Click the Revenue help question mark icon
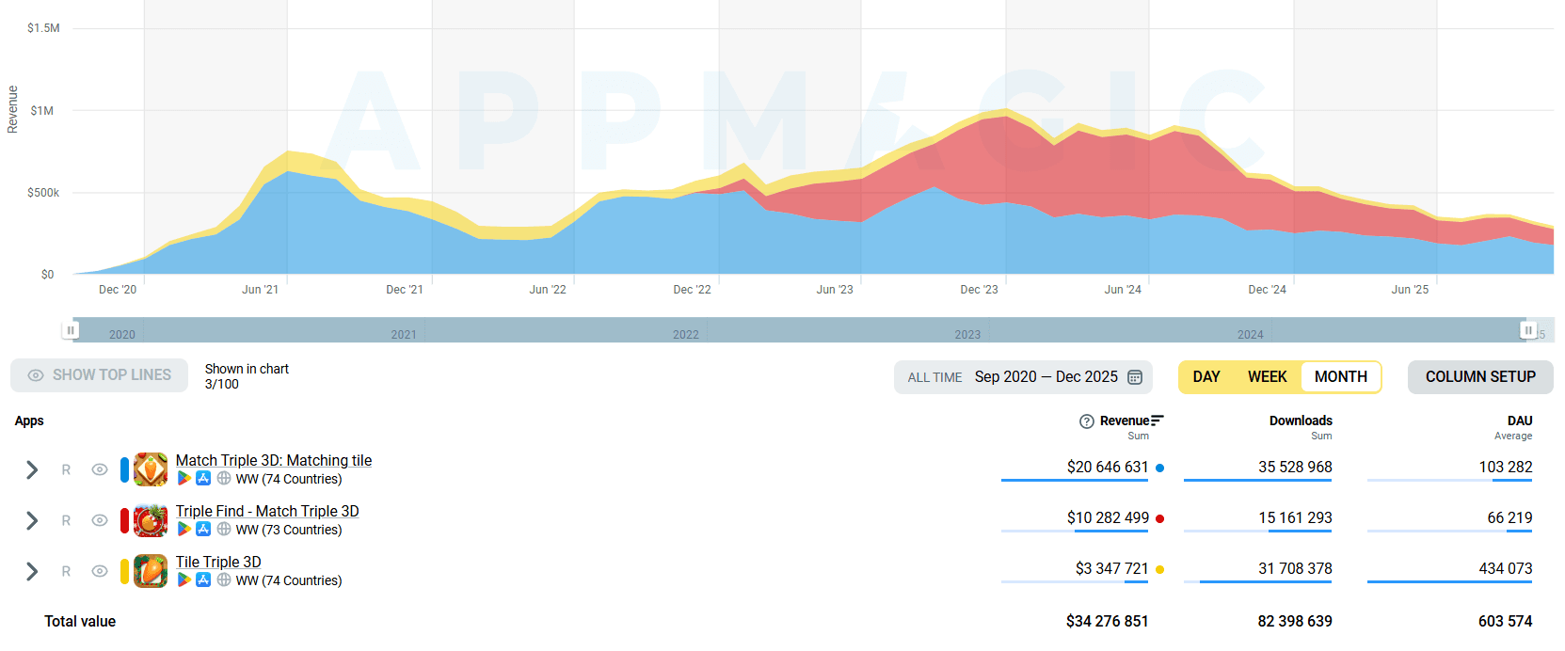This screenshot has height=651, width=1565. (x=1087, y=421)
